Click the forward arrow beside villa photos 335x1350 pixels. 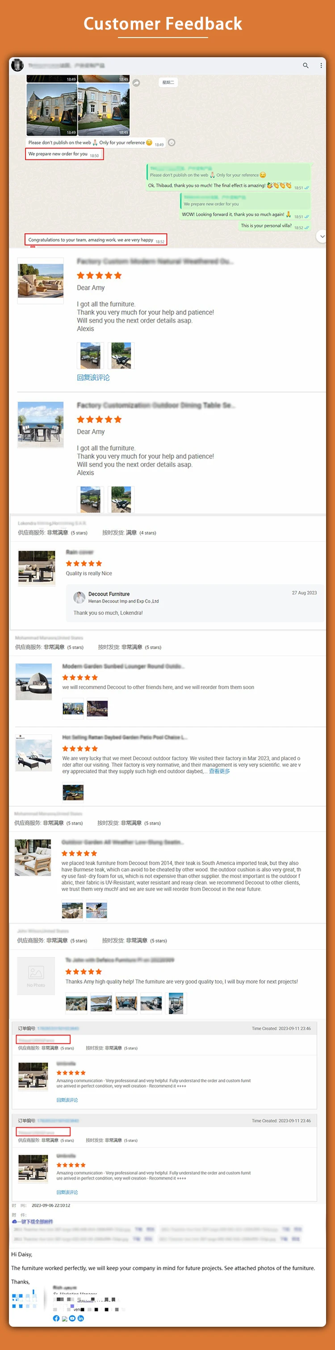tap(136, 83)
